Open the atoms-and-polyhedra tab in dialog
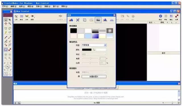This screenshot has width=182, height=106. 71,20
